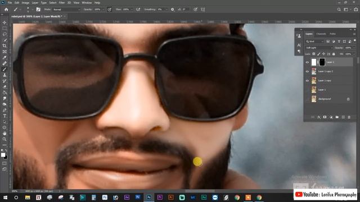Collapse the Layers panel with double arrows
Screen dimensions: 360x202
click(350, 30)
